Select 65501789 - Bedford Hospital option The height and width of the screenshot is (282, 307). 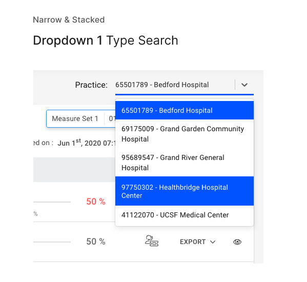coord(185,110)
